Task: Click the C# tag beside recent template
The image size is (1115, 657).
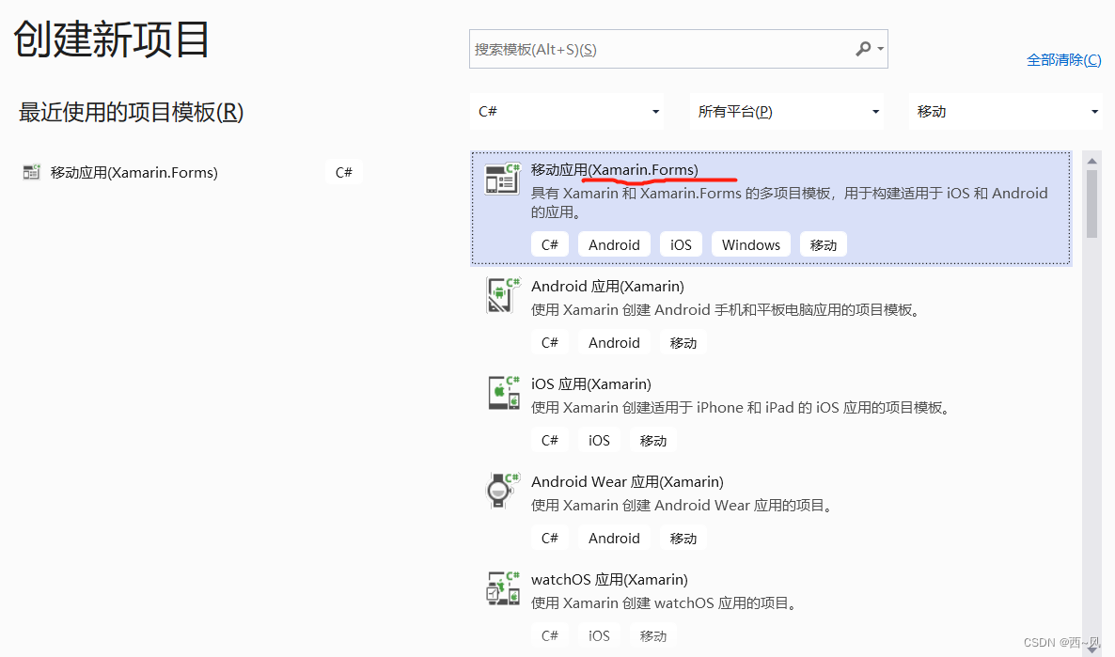Action: tap(344, 172)
